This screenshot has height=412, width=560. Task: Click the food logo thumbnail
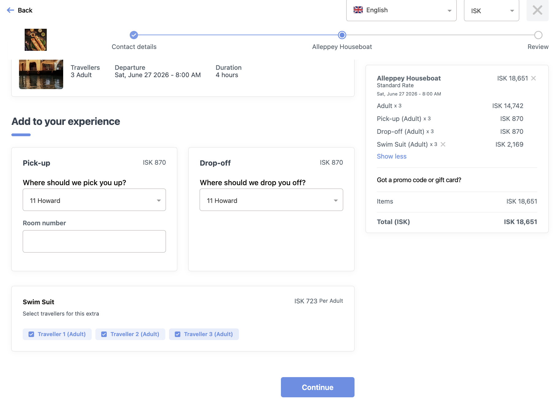pyautogui.click(x=36, y=40)
